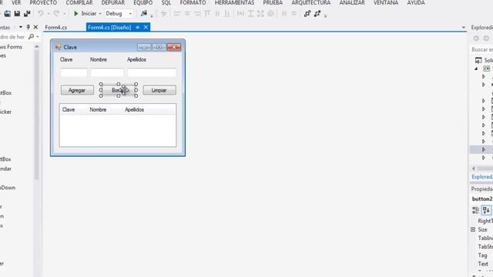Click the toolbox search magnifier icon
The image size is (493, 277).
pos(31,37)
